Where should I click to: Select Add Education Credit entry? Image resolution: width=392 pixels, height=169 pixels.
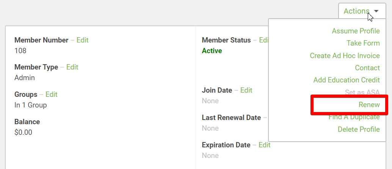[347, 80]
